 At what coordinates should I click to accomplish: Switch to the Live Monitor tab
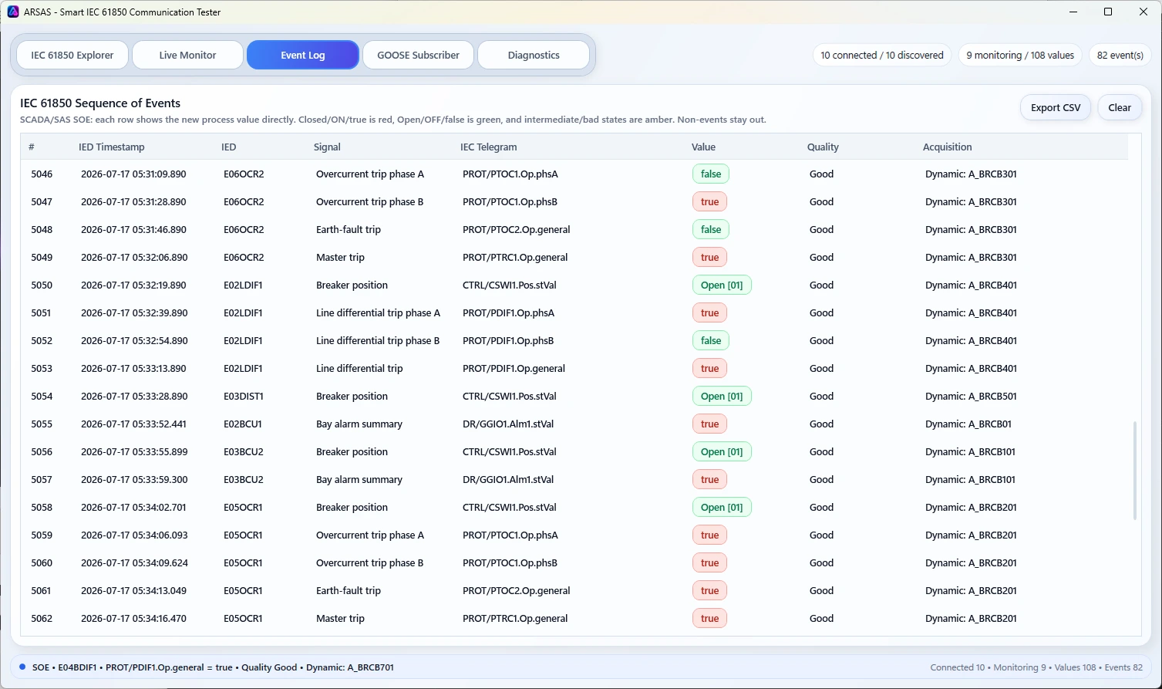click(x=187, y=55)
